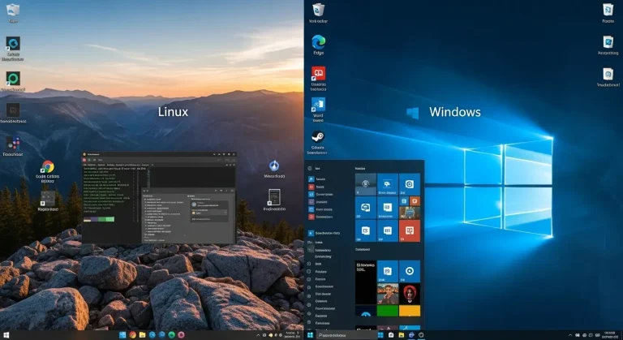Click the shield icon in the Windows taskbar
The width and height of the screenshot is (623, 340).
[x=421, y=335]
